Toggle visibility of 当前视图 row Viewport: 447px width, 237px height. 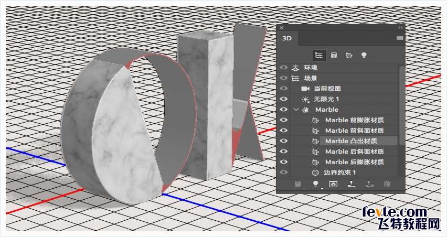click(283, 89)
